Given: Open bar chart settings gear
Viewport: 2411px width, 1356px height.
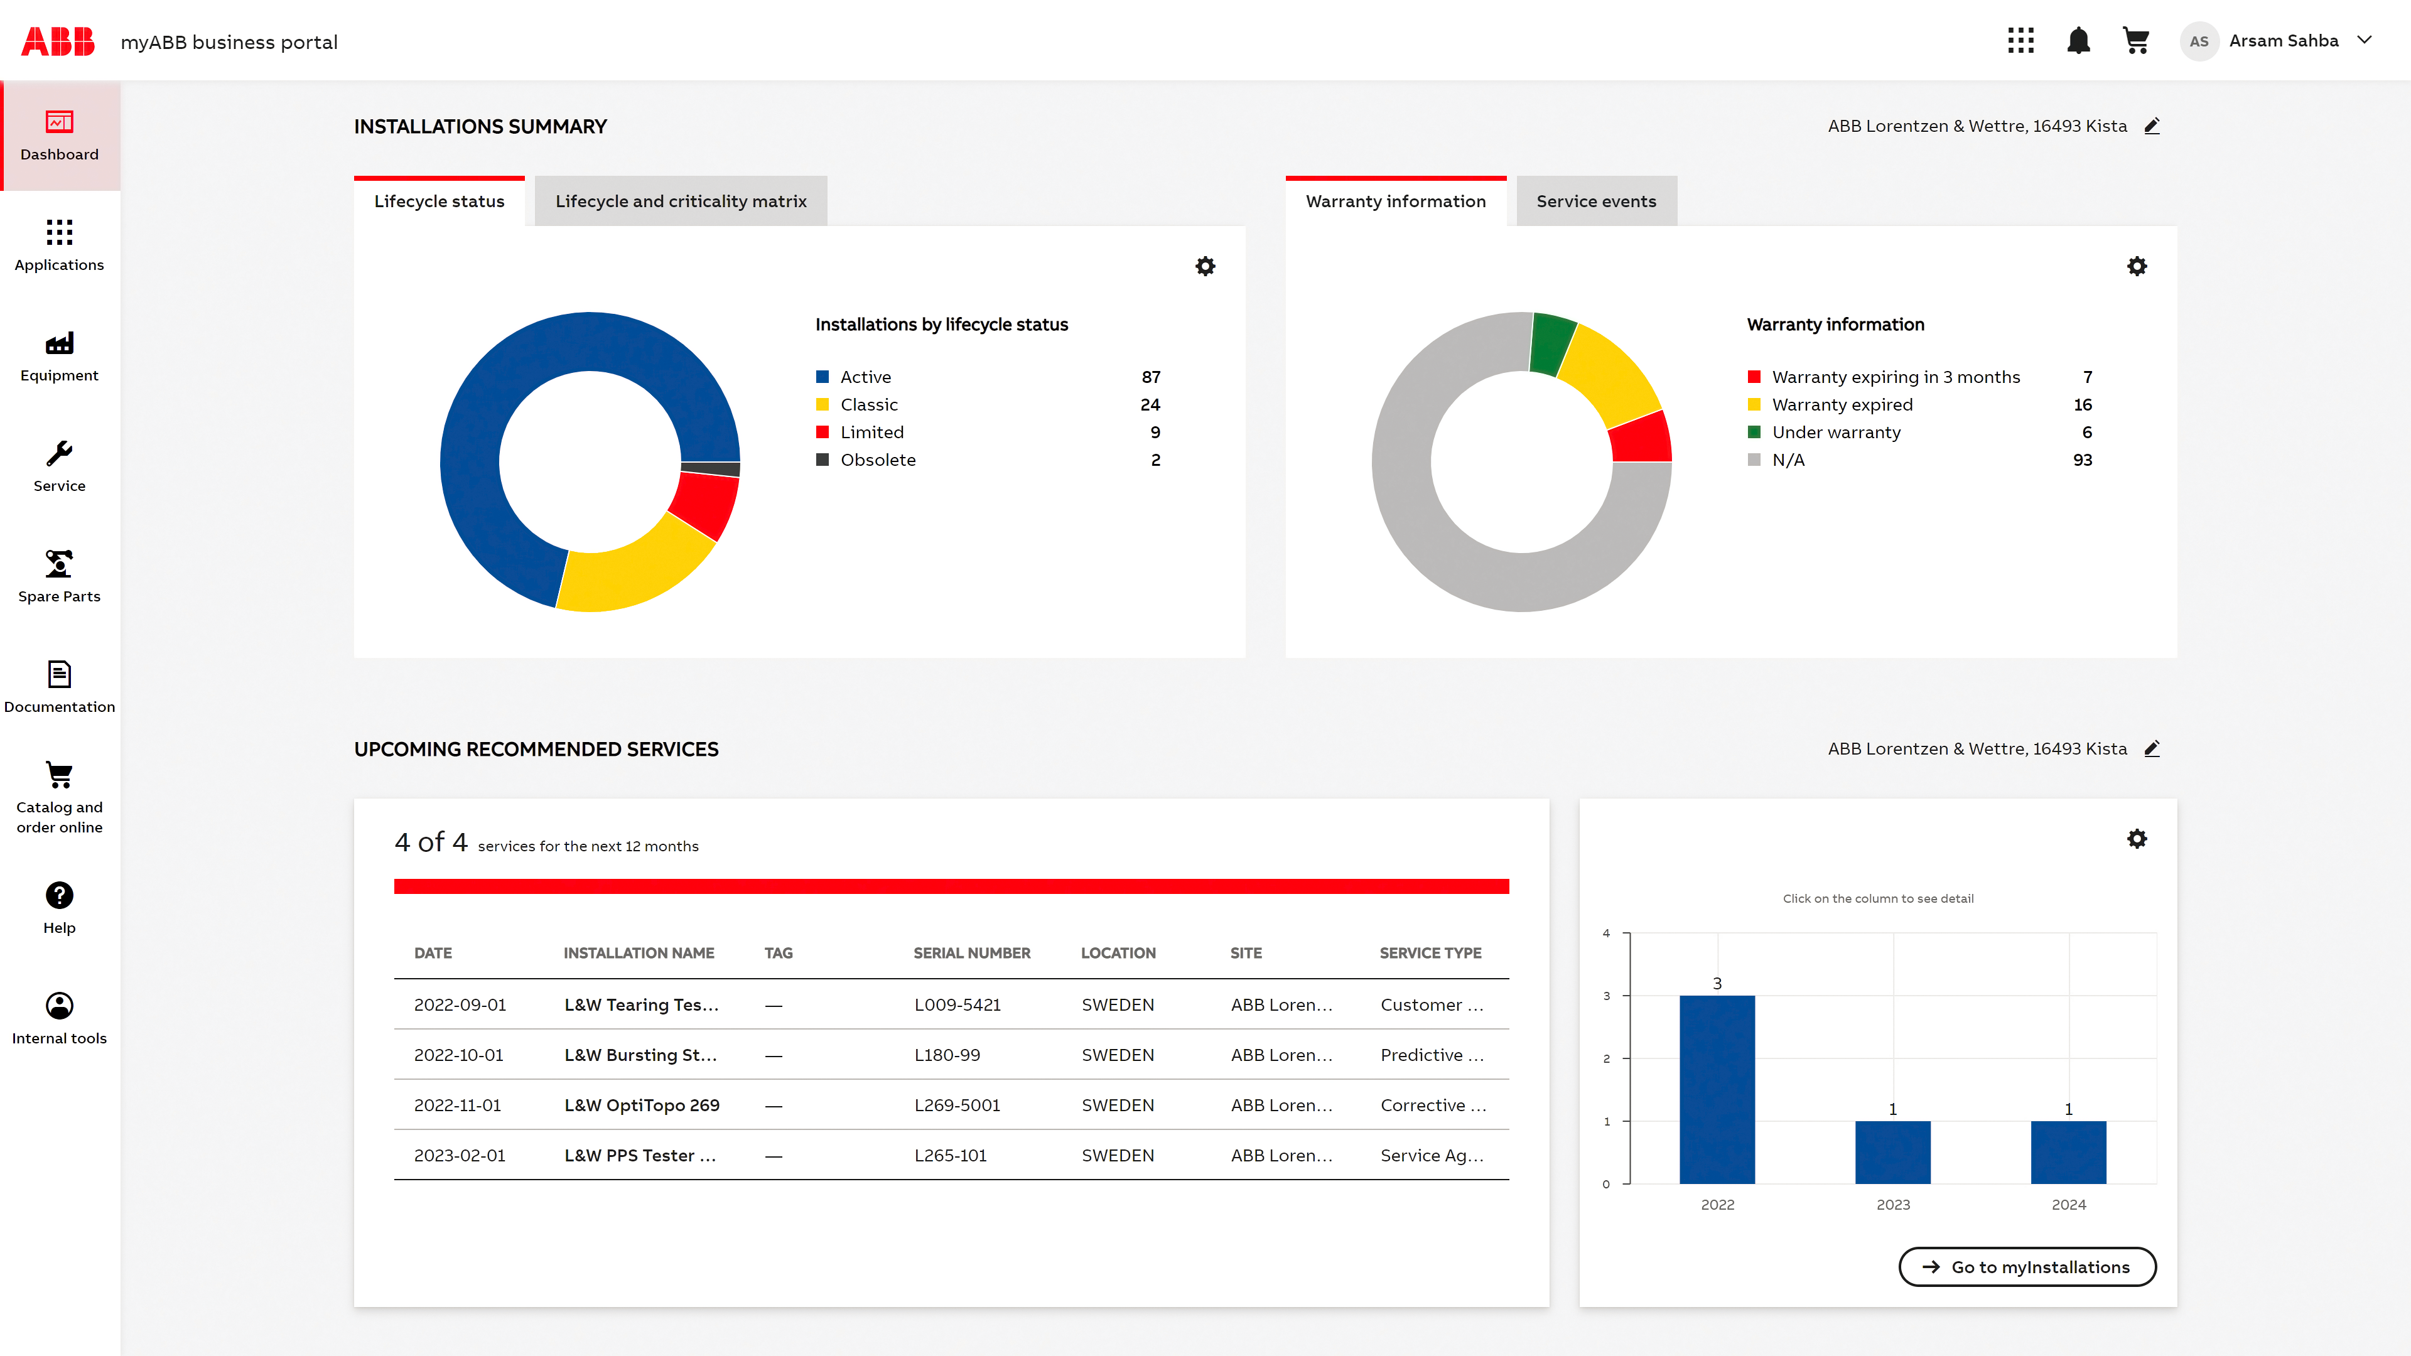Looking at the screenshot, I should coord(2136,839).
